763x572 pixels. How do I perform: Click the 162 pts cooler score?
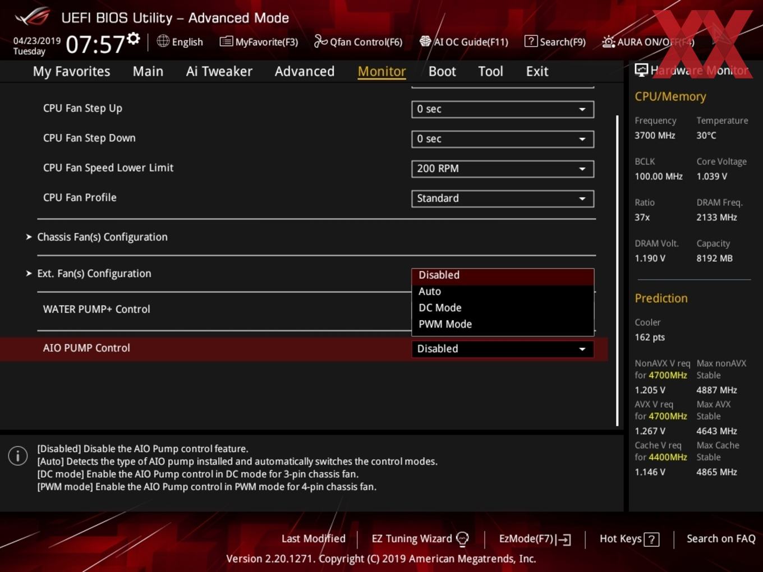(650, 337)
